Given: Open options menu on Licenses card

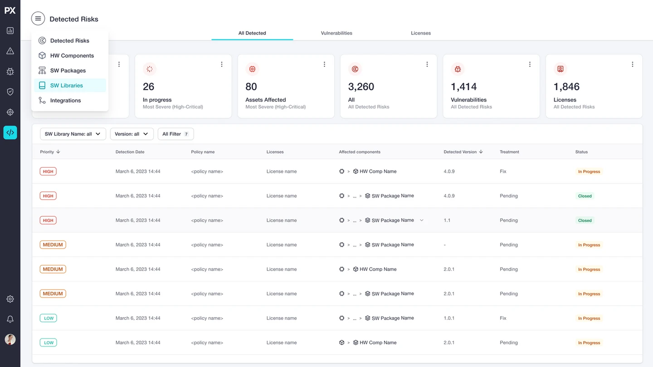Looking at the screenshot, I should (633, 64).
